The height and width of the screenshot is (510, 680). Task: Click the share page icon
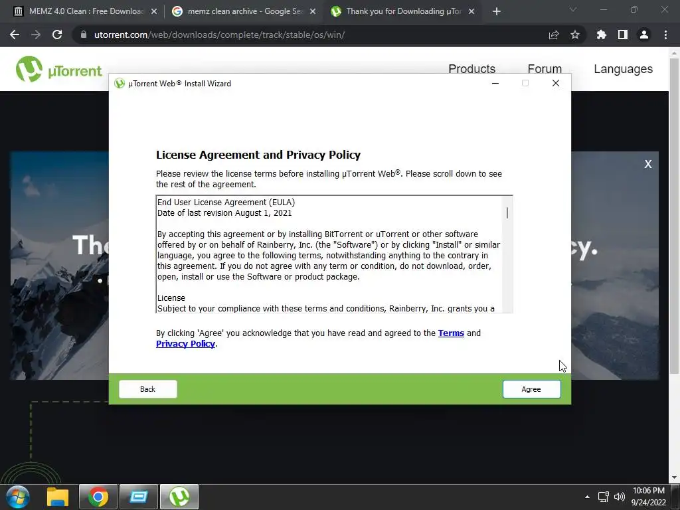point(554,35)
